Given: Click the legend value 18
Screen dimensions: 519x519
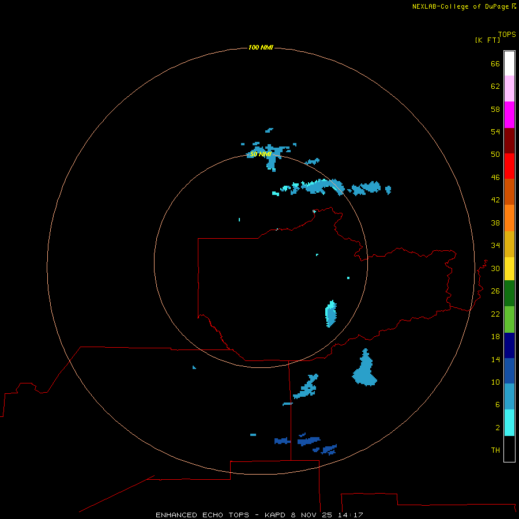Looking at the screenshot, I should 495,337.
